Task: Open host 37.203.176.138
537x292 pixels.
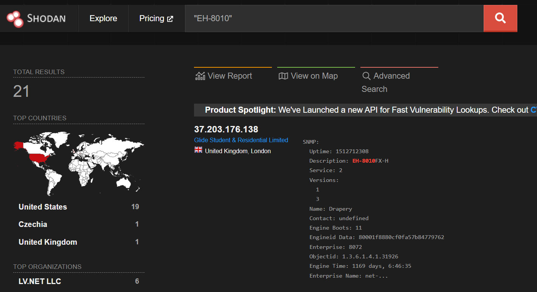Action: (x=226, y=129)
